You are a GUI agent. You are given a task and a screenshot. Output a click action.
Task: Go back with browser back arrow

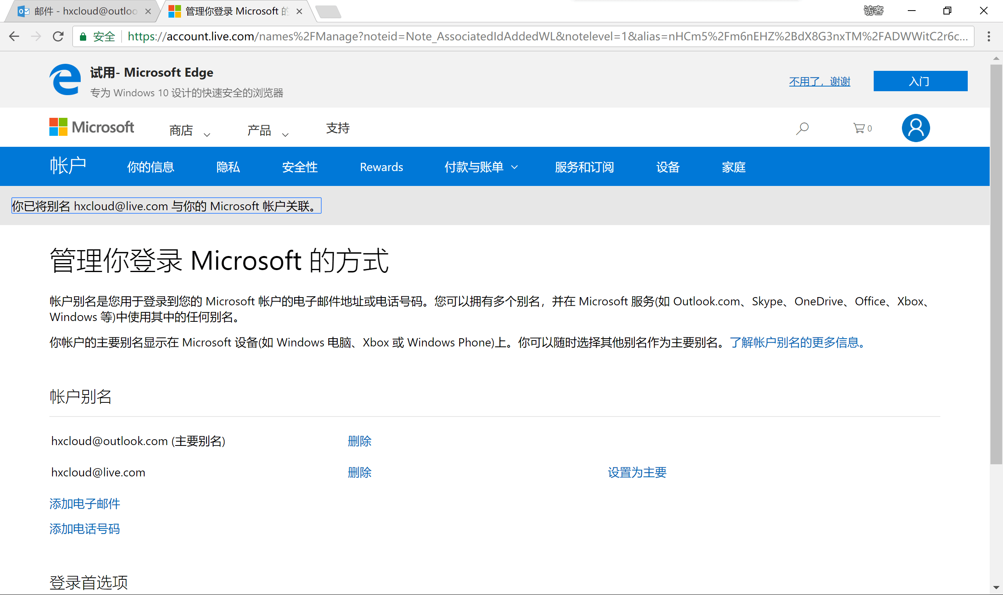click(x=14, y=36)
